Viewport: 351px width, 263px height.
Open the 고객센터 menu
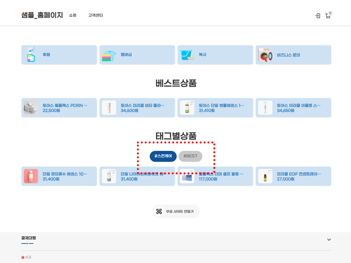pos(96,16)
